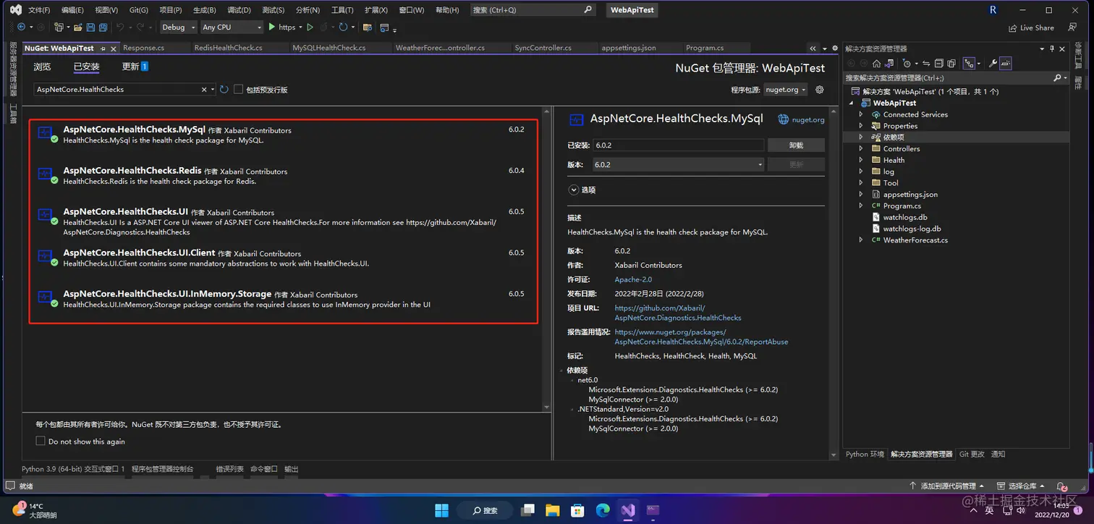
Task: Open Live Share
Action: point(1031,28)
